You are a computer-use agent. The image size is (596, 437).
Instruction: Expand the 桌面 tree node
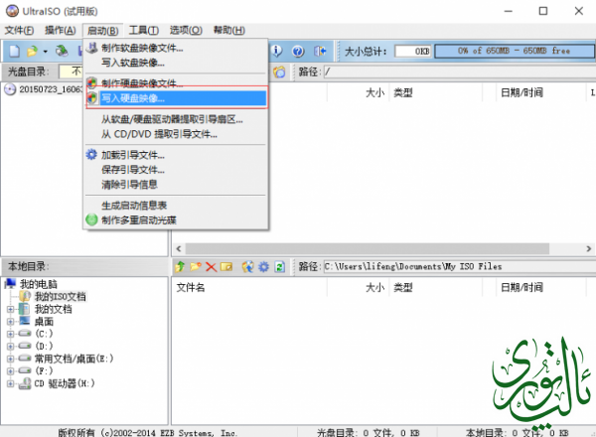[x=11, y=322]
